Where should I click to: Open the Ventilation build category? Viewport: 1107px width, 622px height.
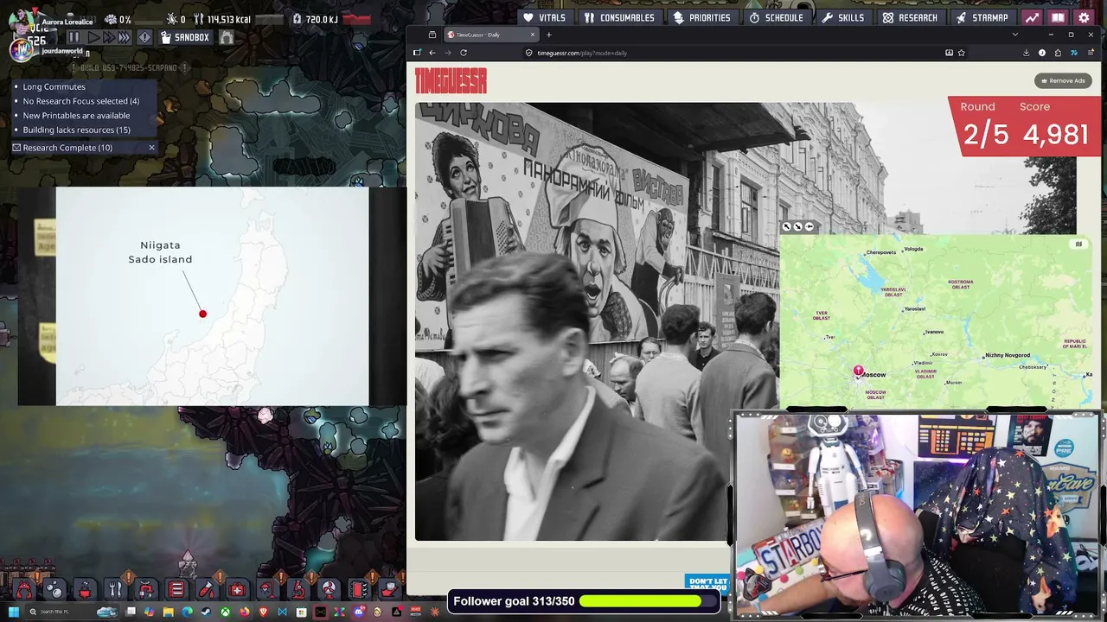click(x=176, y=589)
